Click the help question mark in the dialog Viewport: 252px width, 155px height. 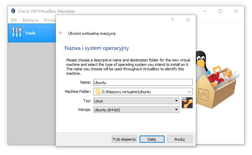172,20
